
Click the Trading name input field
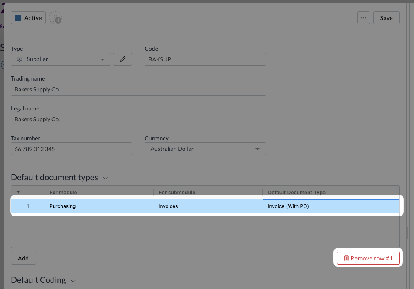point(138,89)
